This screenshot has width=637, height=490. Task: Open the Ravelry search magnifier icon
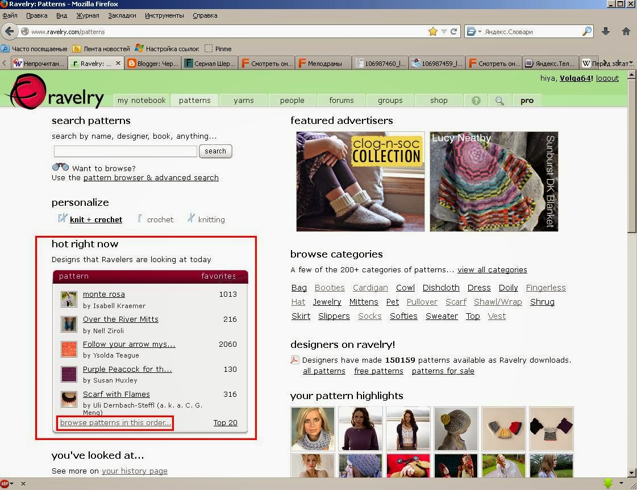[x=499, y=101]
